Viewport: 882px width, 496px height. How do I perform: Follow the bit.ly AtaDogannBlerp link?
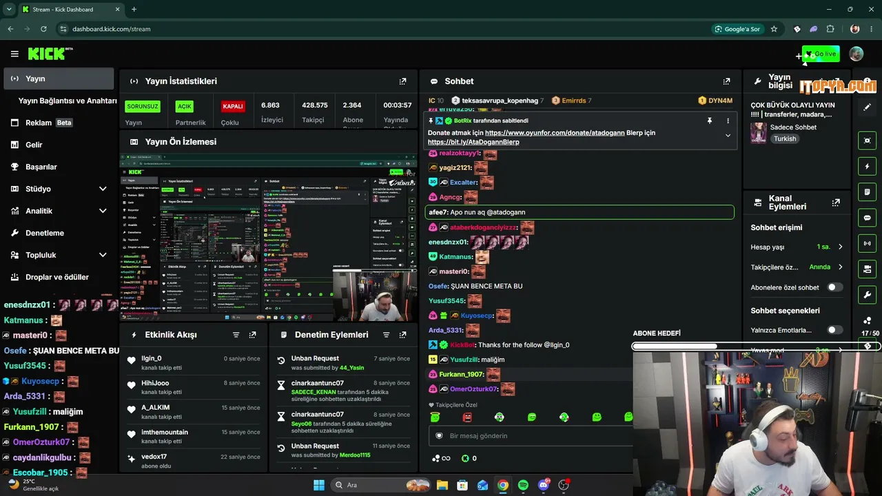pyautogui.click(x=473, y=142)
